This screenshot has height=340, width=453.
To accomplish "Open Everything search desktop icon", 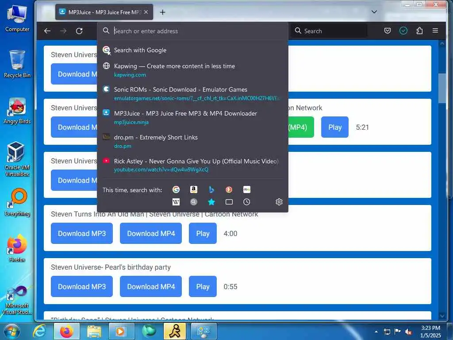I will [17, 202].
